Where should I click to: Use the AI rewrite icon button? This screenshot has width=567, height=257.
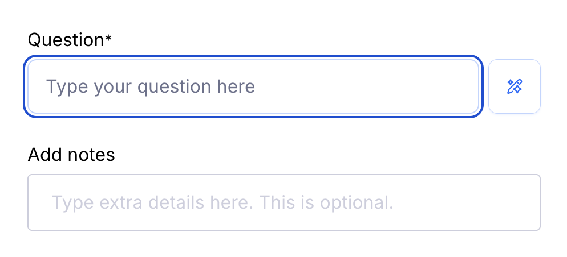tap(515, 86)
